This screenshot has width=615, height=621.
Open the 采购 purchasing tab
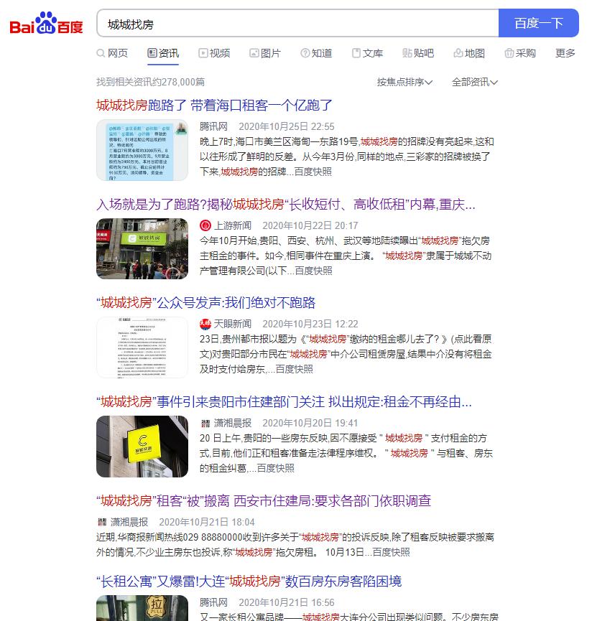[x=520, y=53]
